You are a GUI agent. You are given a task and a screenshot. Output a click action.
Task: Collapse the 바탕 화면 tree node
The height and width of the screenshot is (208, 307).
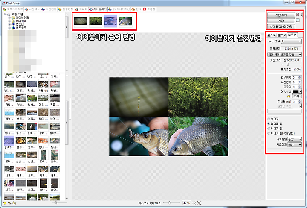click(x=5, y=15)
